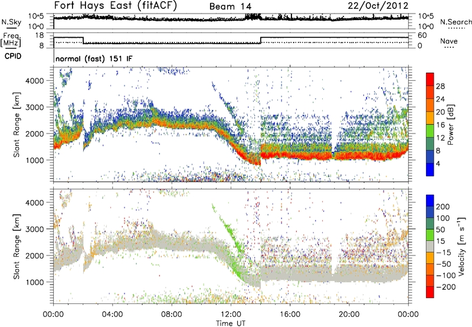The height and width of the screenshot is (327, 472).
Task: Click the 'Power [dB]' colorbar label
Action: pos(450,125)
